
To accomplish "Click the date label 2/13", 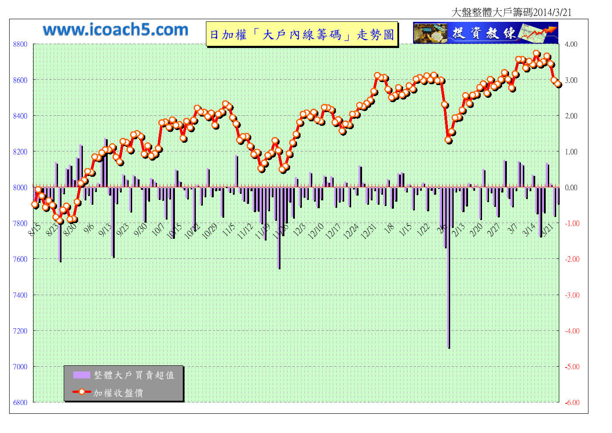I will [x=459, y=230].
